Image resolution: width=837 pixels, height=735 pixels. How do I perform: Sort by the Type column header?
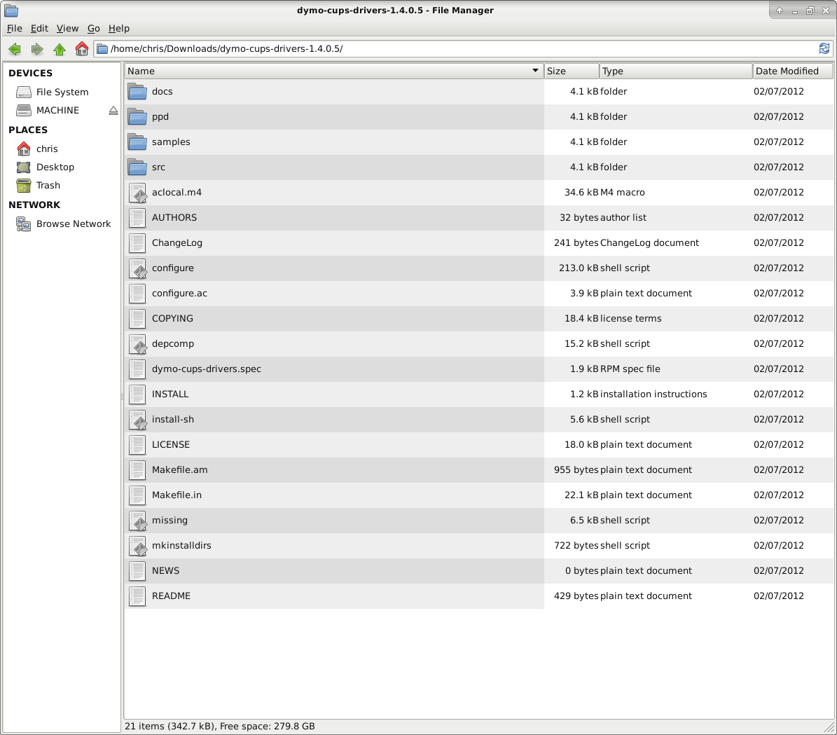point(676,71)
